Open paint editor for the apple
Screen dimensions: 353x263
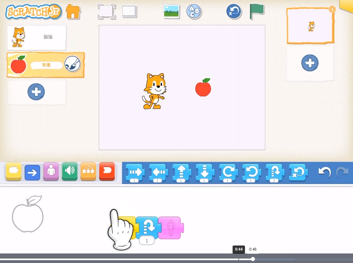coord(72,64)
